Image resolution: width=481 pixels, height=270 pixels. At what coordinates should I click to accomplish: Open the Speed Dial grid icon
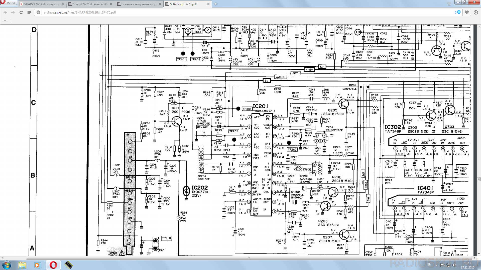coord(29,12)
